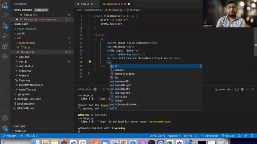
Task: Collapse the Open Editors section
Action: (12, 10)
